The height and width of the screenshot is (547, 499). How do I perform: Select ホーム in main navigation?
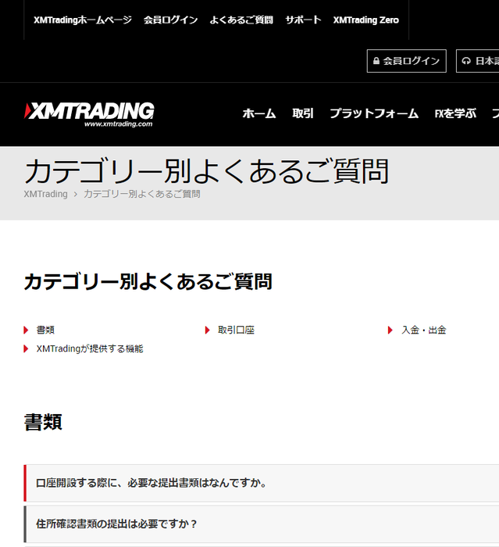click(x=259, y=113)
